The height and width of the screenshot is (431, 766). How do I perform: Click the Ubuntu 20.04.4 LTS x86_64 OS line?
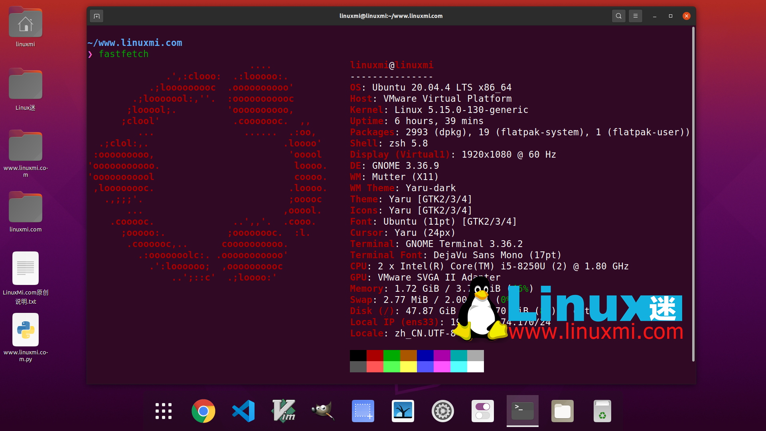click(431, 87)
